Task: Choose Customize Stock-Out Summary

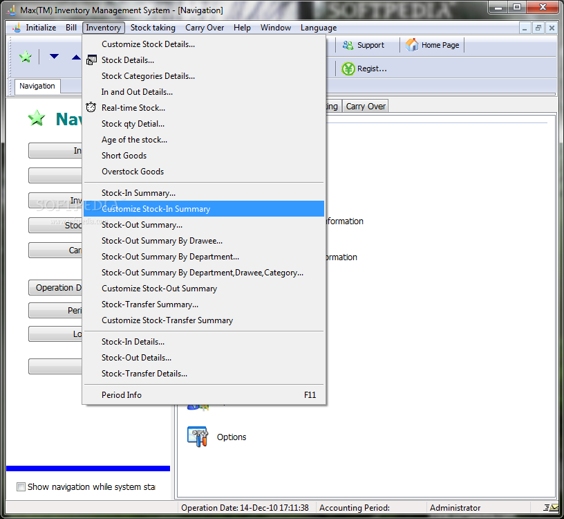Action: (204, 289)
